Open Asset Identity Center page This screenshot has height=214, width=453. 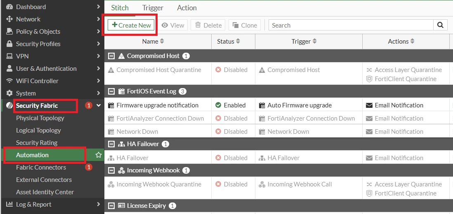click(x=45, y=192)
